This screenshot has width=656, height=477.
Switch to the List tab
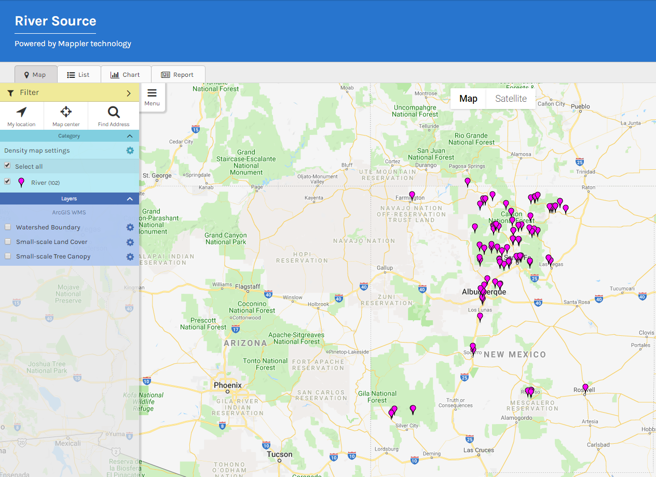[79, 75]
